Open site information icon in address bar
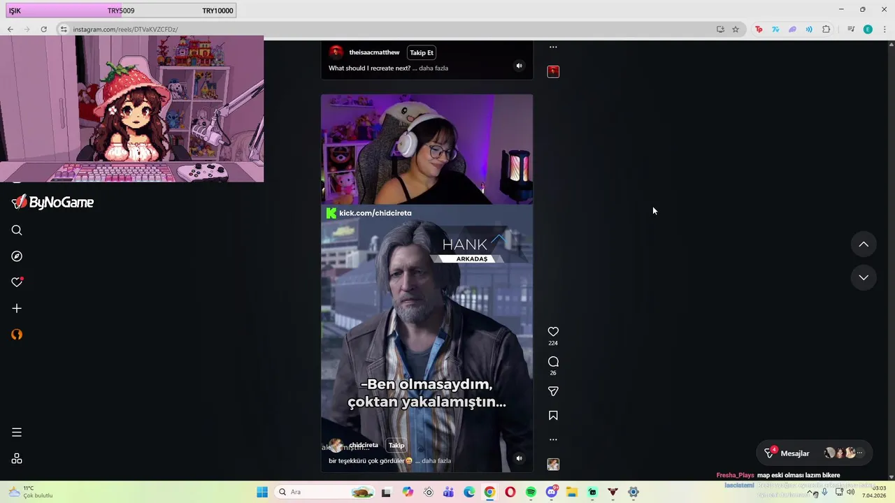The width and height of the screenshot is (895, 503). click(x=64, y=29)
